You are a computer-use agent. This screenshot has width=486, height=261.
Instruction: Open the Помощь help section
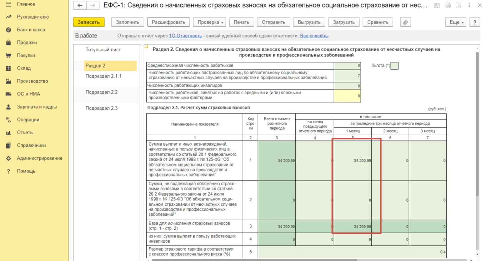tap(26, 171)
